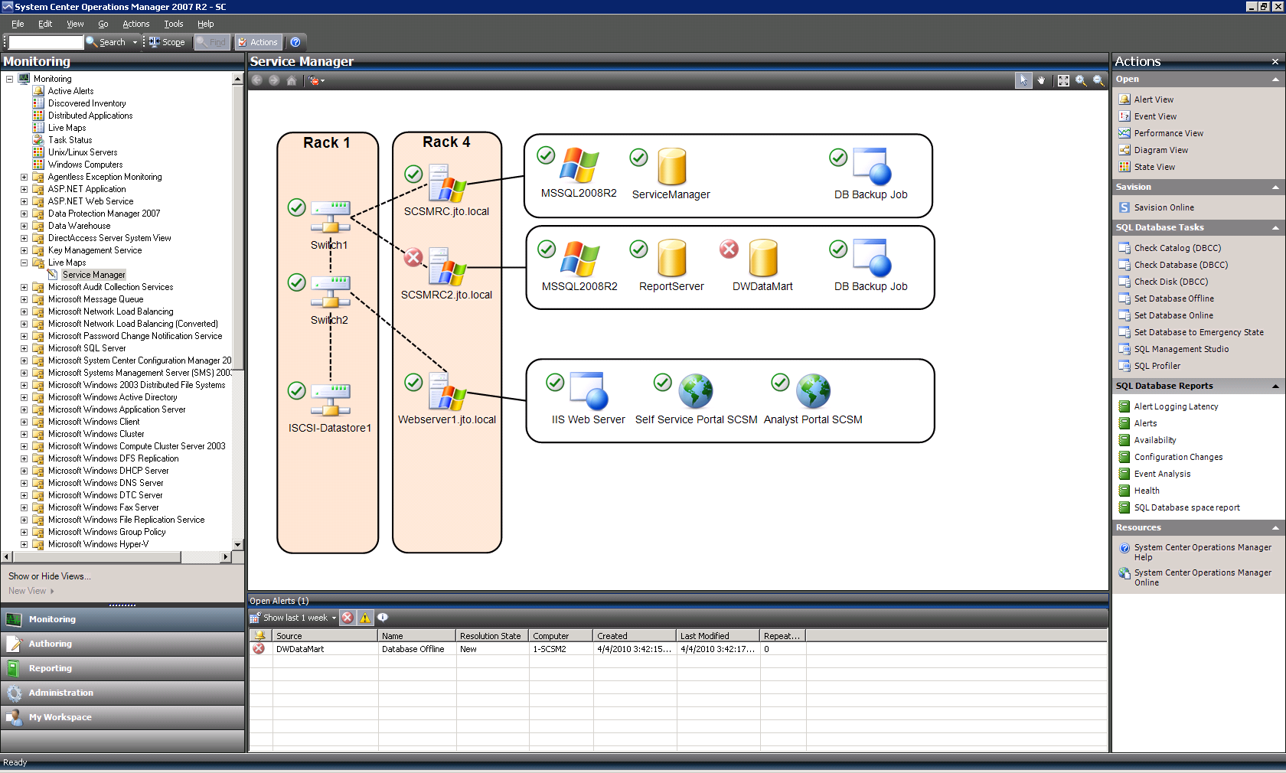Select the pan hand tool in diagram toolbar
The height and width of the screenshot is (773, 1286).
[x=1041, y=80]
